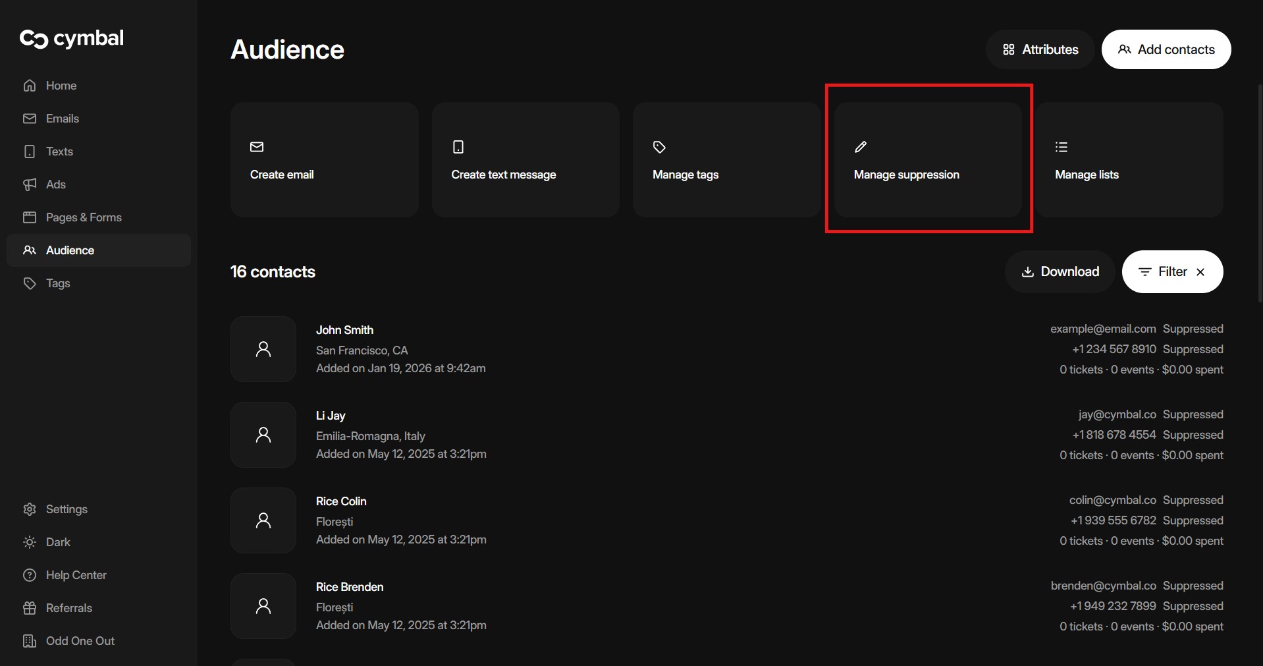Open the Create email card
This screenshot has height=666, width=1263.
click(324, 160)
